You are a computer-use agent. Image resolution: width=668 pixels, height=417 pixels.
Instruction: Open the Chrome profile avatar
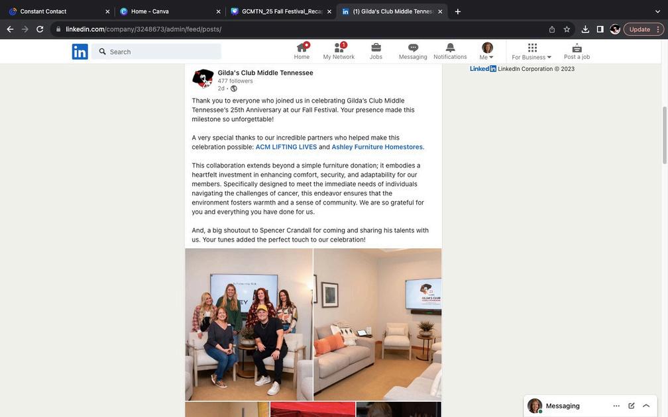(615, 29)
